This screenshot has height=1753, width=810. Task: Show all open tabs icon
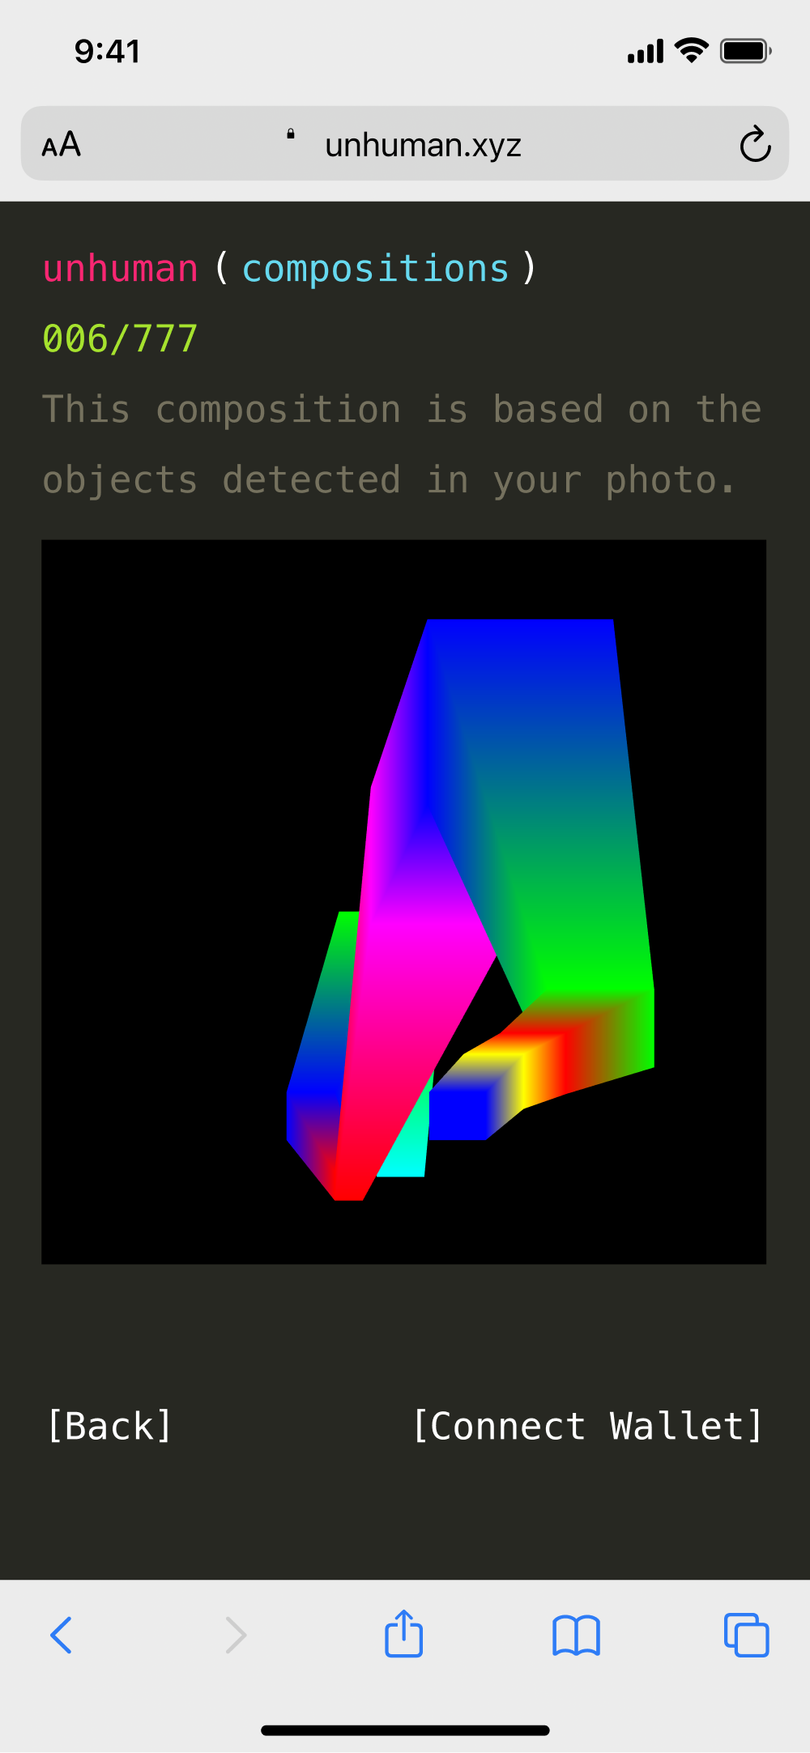pos(746,1635)
